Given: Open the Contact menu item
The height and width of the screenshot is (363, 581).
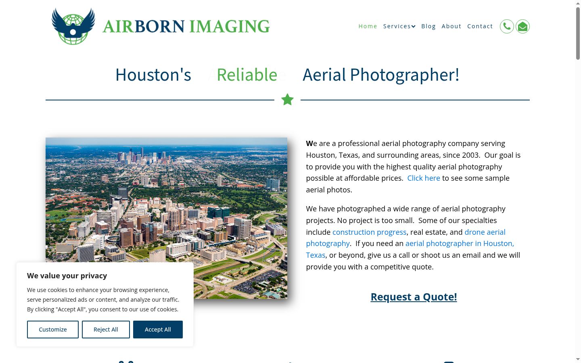Looking at the screenshot, I should (480, 26).
